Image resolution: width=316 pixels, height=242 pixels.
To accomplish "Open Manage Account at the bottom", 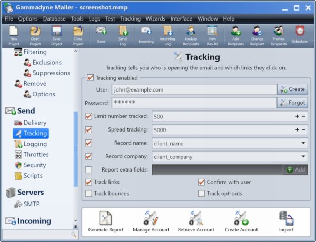I will point(151,221).
